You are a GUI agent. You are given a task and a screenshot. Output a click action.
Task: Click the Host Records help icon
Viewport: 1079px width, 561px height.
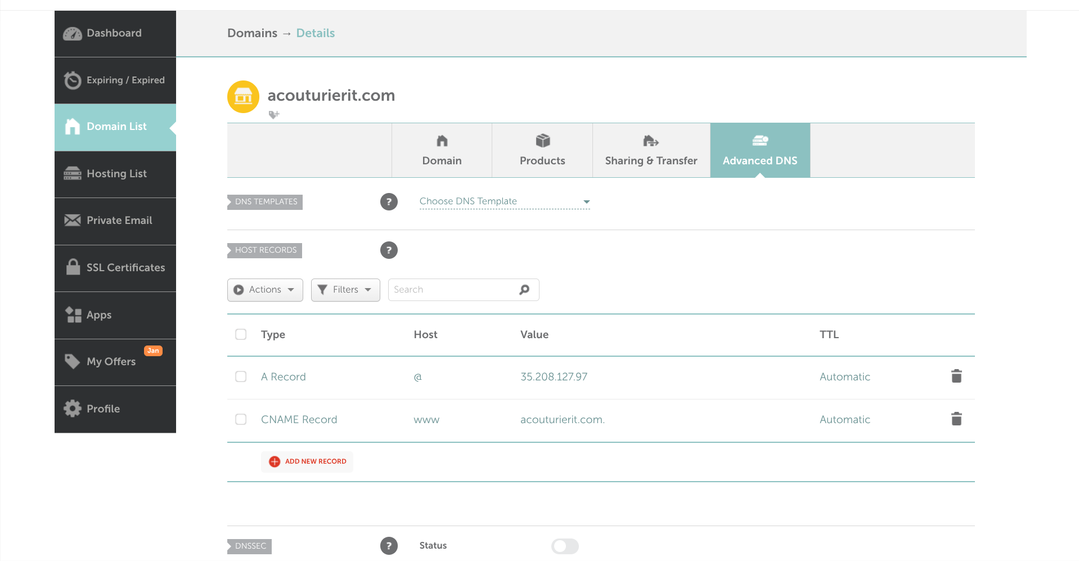[x=389, y=250]
